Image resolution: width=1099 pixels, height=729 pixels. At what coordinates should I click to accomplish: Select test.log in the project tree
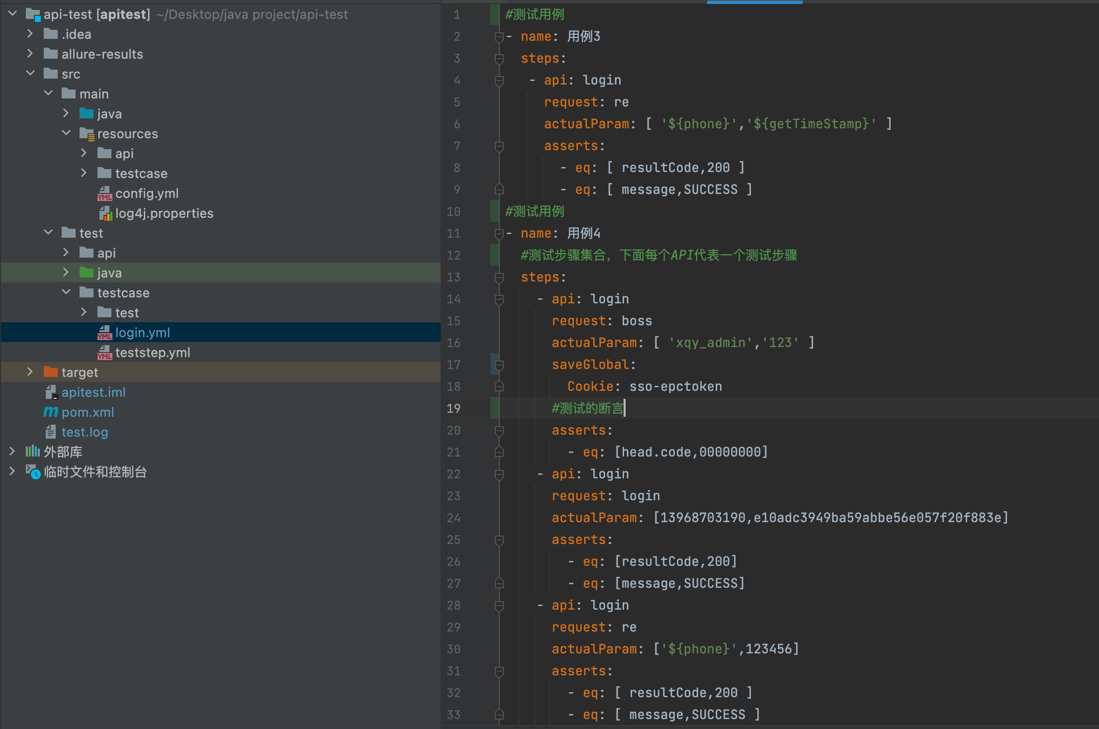(x=221, y=432)
